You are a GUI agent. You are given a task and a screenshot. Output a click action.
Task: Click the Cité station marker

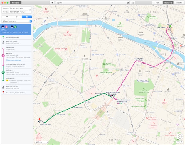point(171,54)
